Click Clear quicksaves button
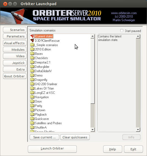This screenshot has height=156, width=147. [x=75, y=137]
